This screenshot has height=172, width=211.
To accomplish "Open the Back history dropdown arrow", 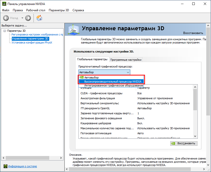I will (x=22, y=18).
